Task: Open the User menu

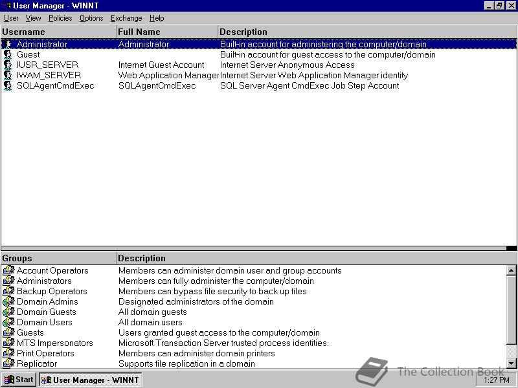Action: 11,18
